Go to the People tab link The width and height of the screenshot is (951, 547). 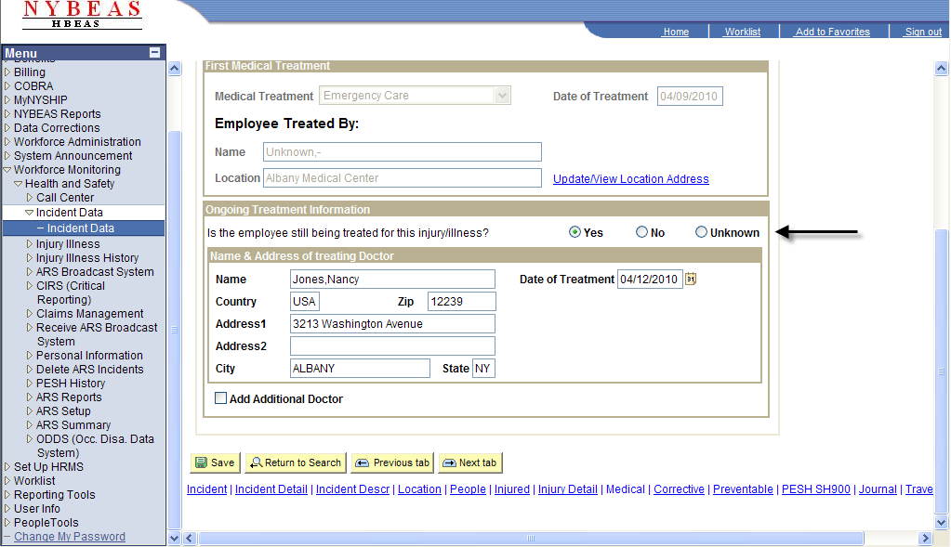click(x=468, y=489)
